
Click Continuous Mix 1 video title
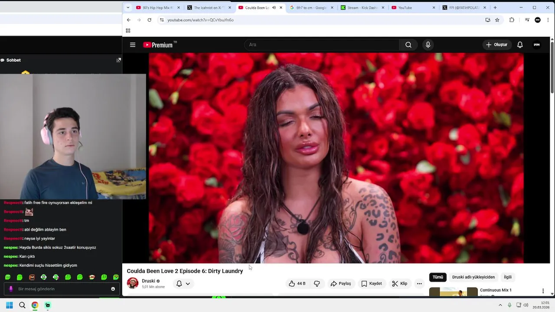coord(496,290)
